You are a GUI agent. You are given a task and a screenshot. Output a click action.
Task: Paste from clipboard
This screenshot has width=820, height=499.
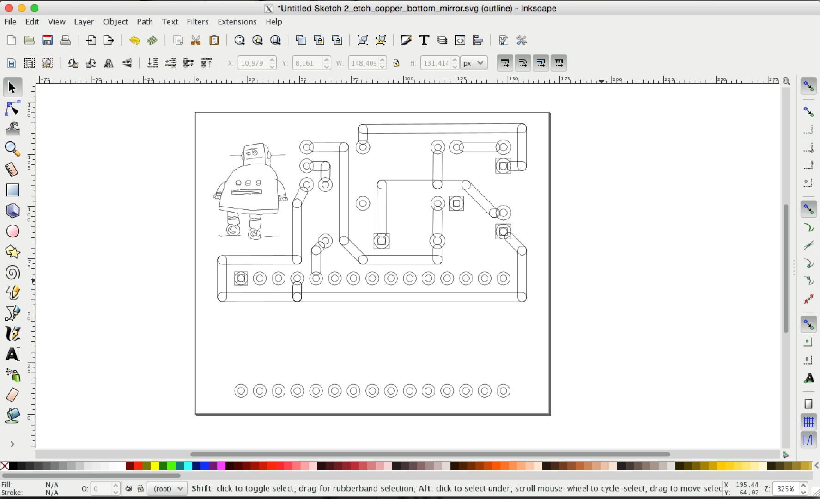coord(214,40)
